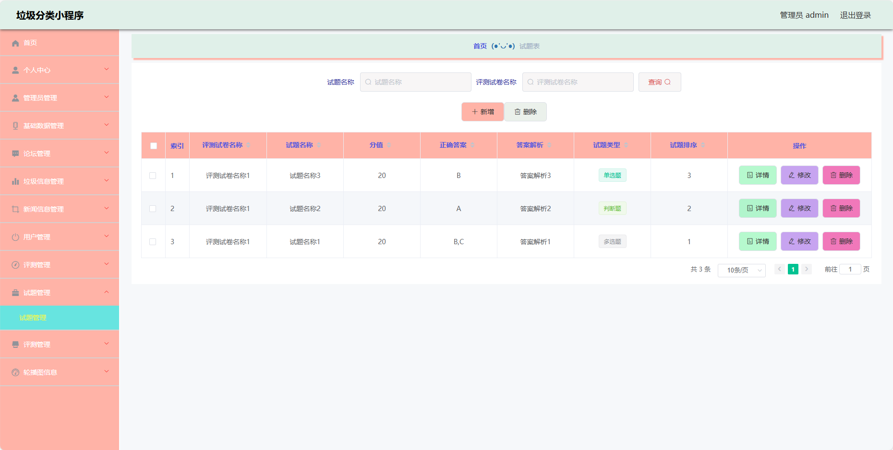This screenshot has height=450, width=893.
Task: Click the toolbar 删除 batch delete button
Action: click(525, 112)
